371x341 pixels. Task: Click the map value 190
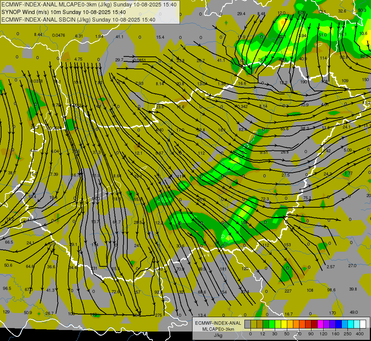click(304, 82)
